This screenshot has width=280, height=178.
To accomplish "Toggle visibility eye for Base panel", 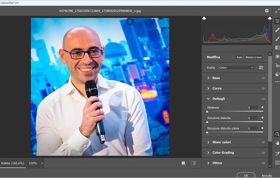I will (x=263, y=78).
